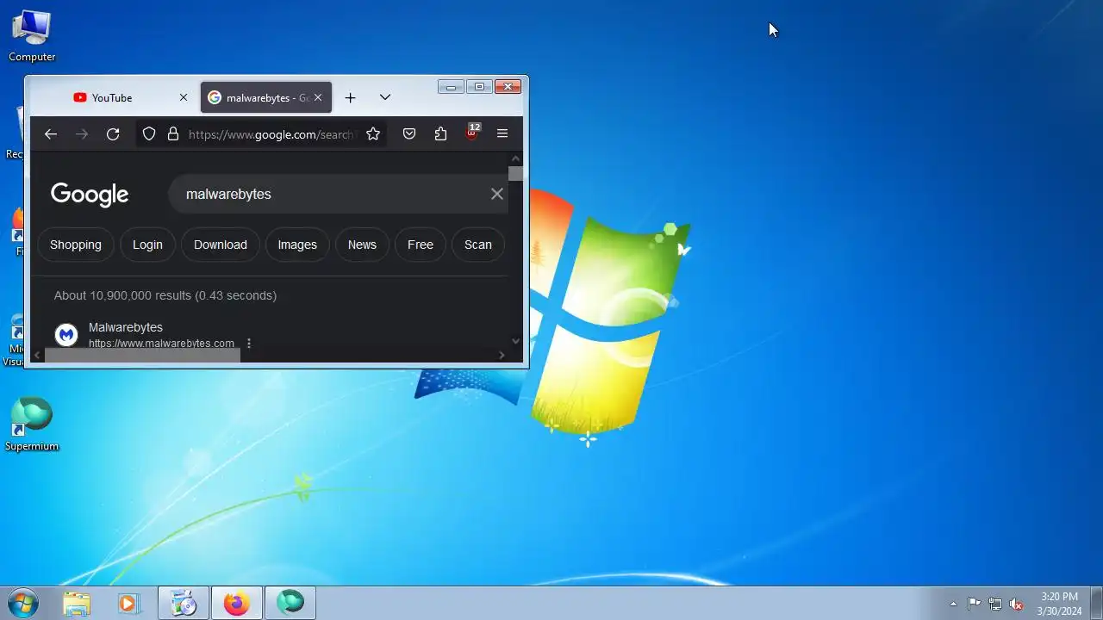Open the uBlock Origin extension badge
The height and width of the screenshot is (620, 1103).
tap(471, 133)
